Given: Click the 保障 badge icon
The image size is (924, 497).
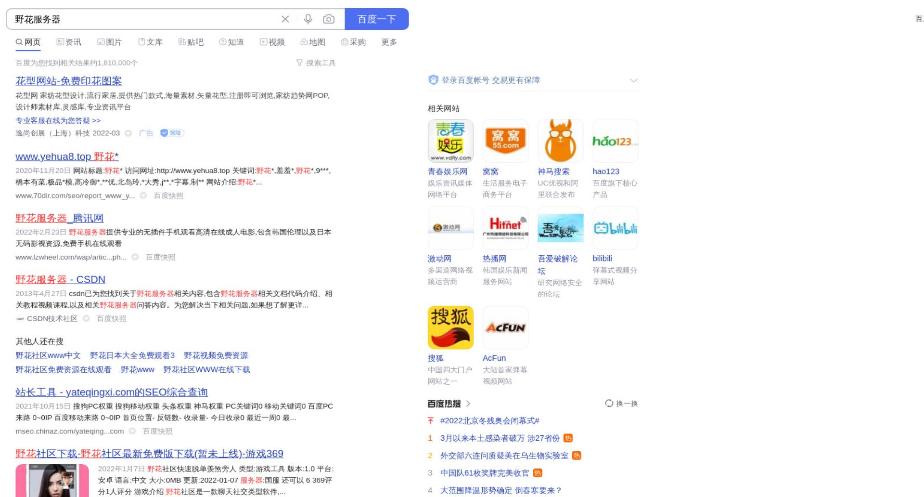Looking at the screenshot, I should [x=172, y=133].
